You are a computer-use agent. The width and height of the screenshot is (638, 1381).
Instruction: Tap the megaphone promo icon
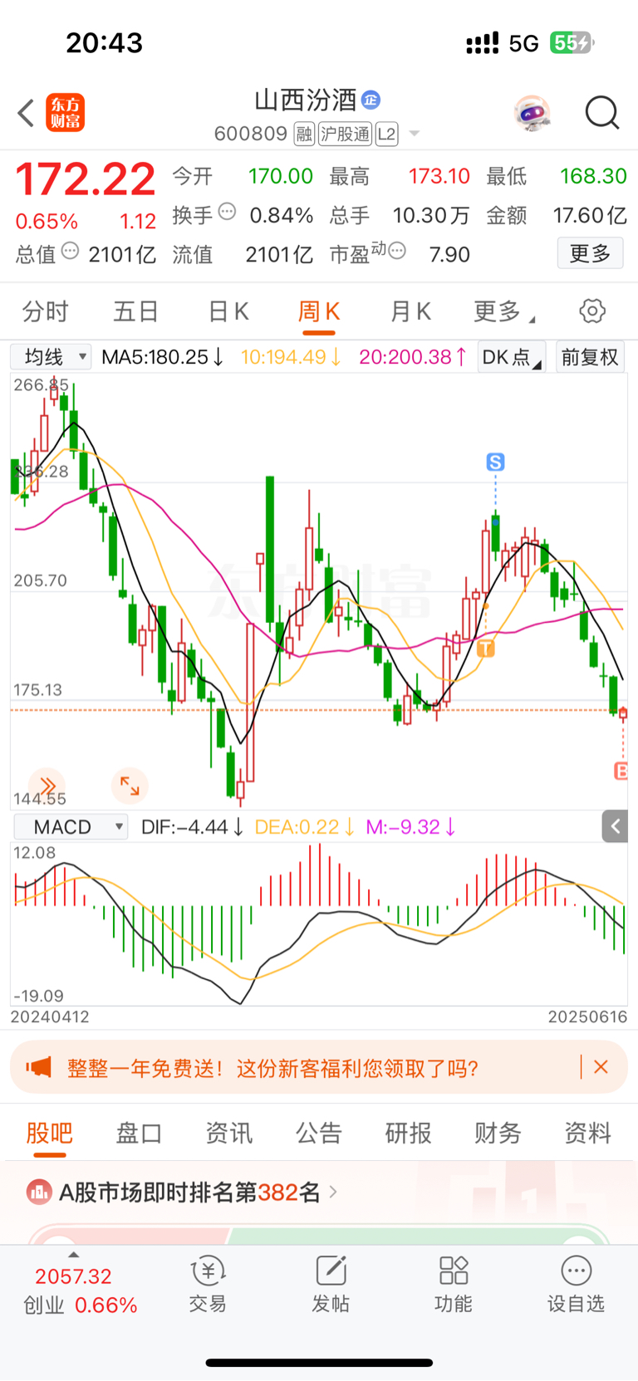(38, 1067)
